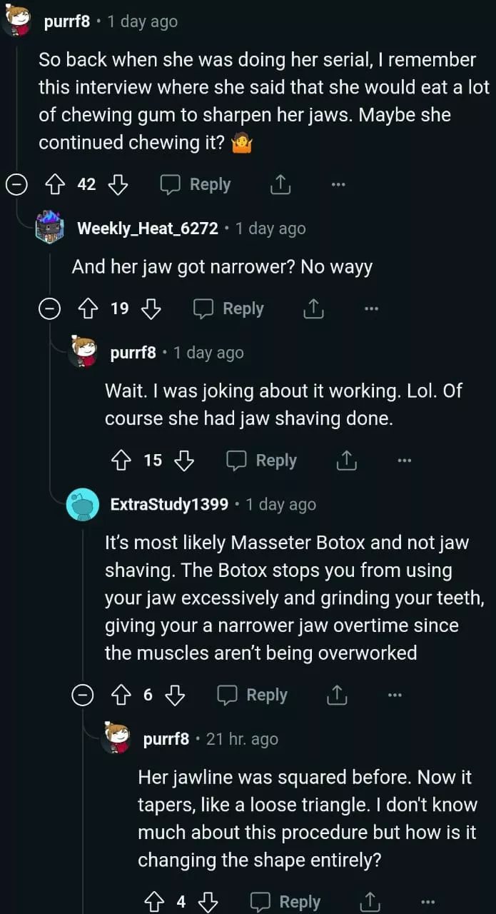Open Weekly_Heat_6272's username link
496x914 pixels.
click(147, 228)
